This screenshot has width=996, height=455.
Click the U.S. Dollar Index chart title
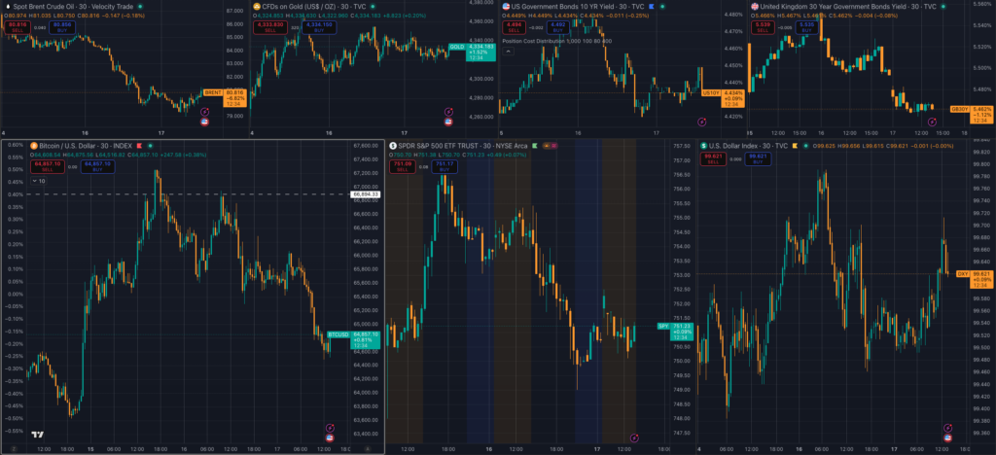tap(748, 146)
